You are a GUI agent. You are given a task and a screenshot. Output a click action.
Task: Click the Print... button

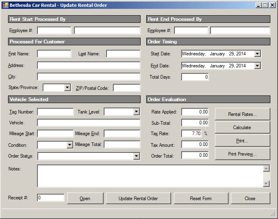242,140
